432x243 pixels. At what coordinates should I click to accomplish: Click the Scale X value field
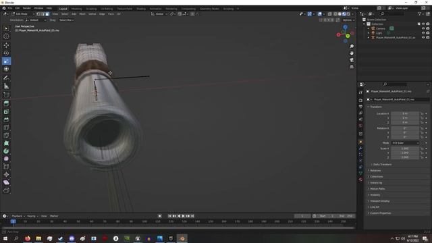point(405,148)
